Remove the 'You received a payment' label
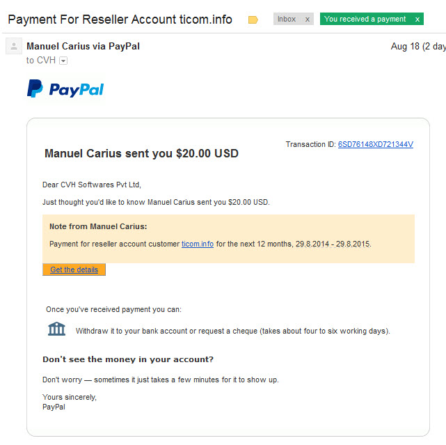 click(417, 19)
